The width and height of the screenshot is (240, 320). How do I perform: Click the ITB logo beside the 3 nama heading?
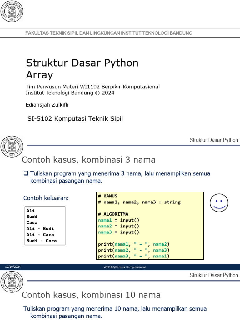click(12, 147)
